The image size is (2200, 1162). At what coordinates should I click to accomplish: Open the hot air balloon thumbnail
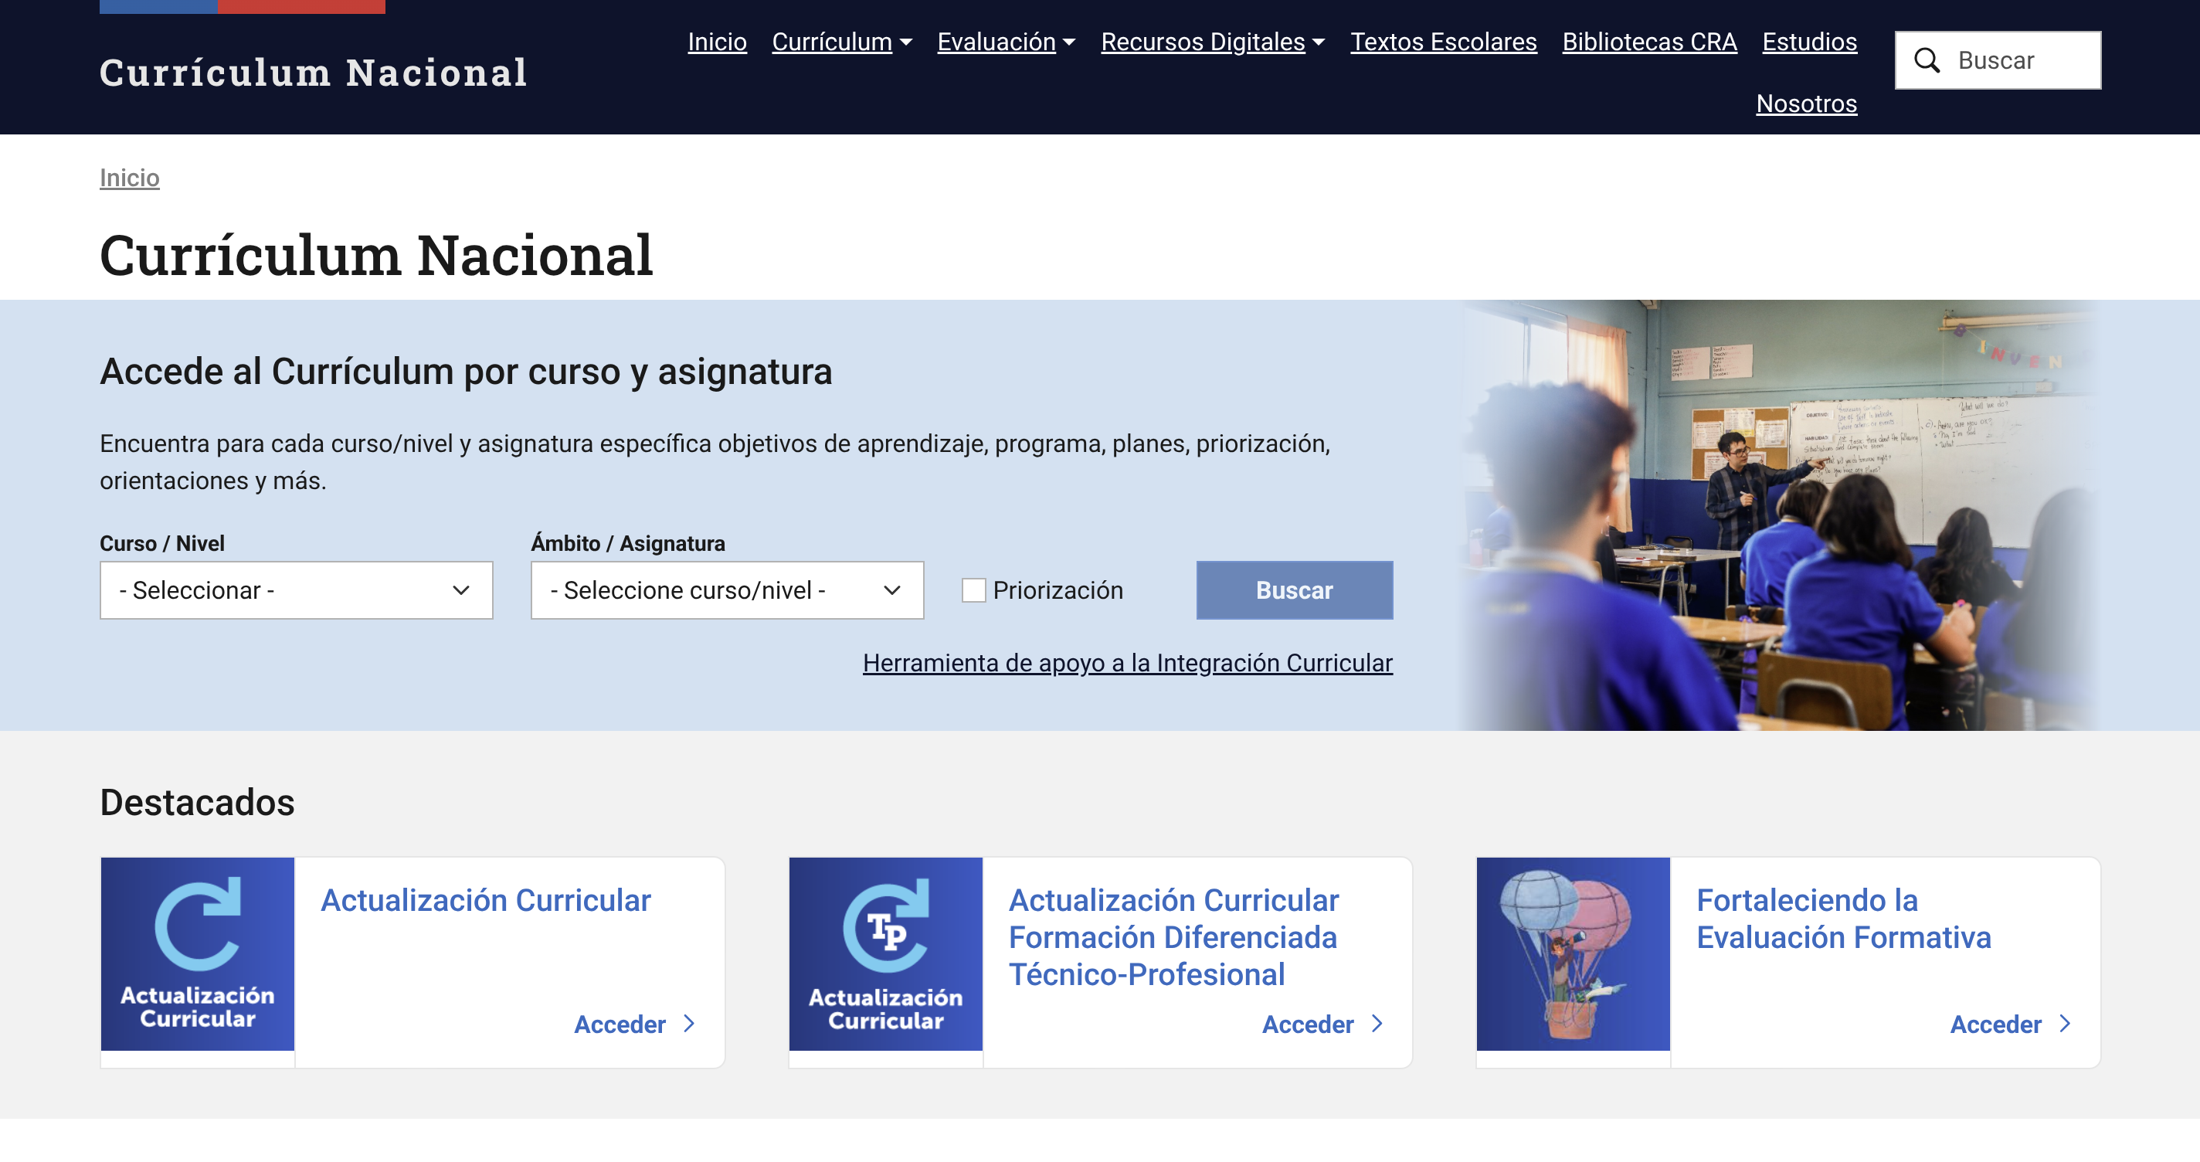pyautogui.click(x=1573, y=953)
